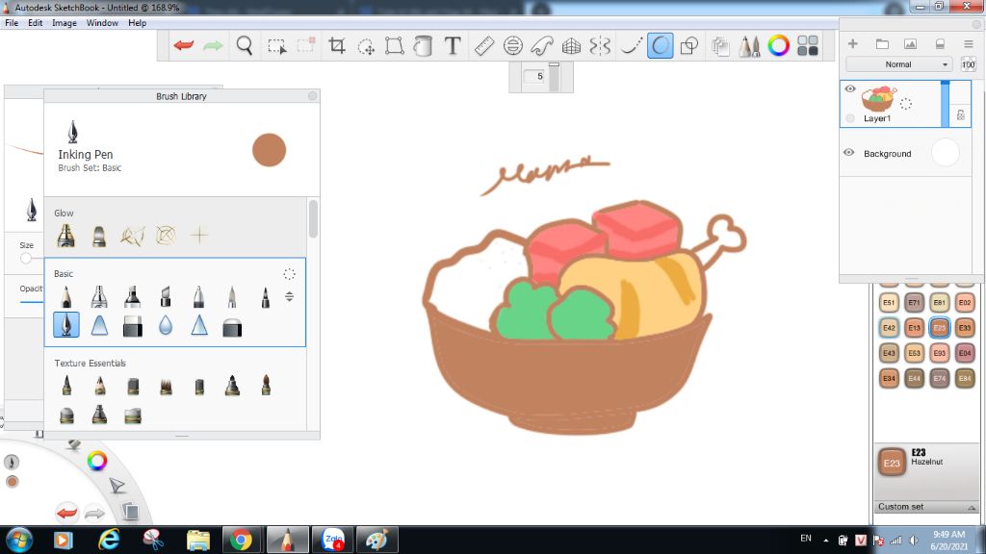Add a new layer with plus icon

pos(853,43)
